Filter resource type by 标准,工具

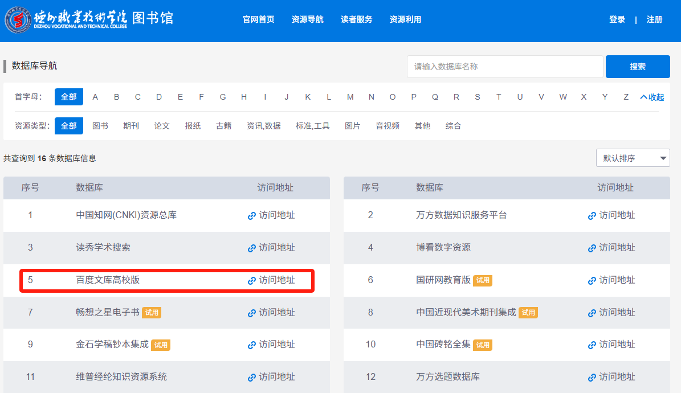point(313,126)
